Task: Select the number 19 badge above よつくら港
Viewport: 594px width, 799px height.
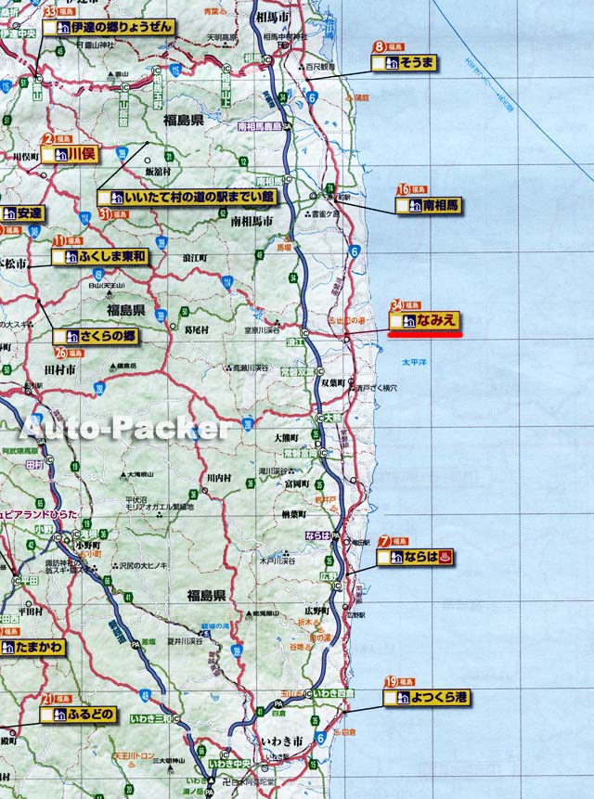Action: pos(392,681)
